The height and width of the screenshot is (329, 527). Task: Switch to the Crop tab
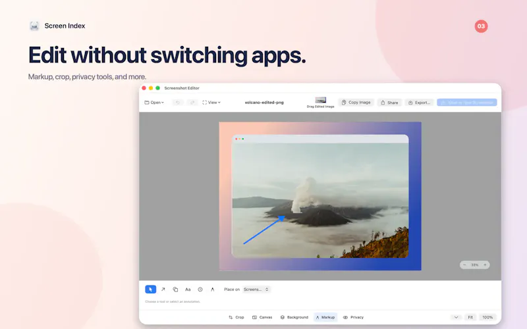(236, 317)
